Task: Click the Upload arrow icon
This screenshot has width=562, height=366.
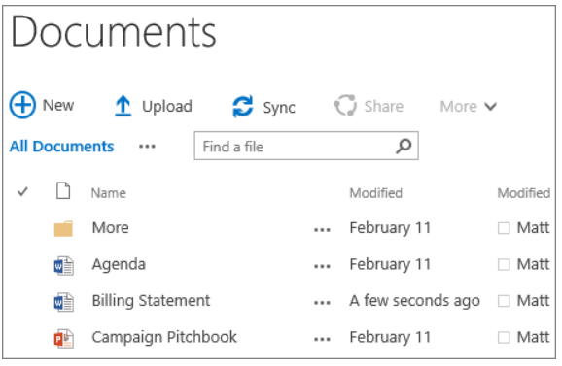Action: 123,106
